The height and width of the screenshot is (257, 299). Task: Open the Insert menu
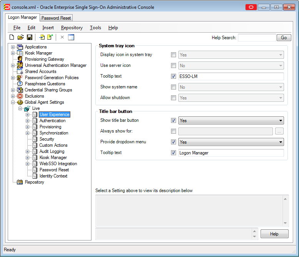(48, 28)
